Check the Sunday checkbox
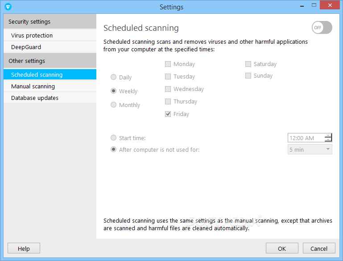The width and height of the screenshot is (343, 261). tap(248, 75)
